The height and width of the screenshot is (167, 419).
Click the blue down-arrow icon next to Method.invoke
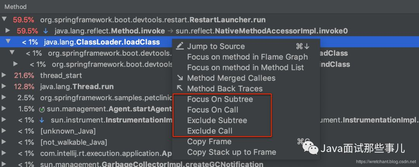click(x=46, y=31)
